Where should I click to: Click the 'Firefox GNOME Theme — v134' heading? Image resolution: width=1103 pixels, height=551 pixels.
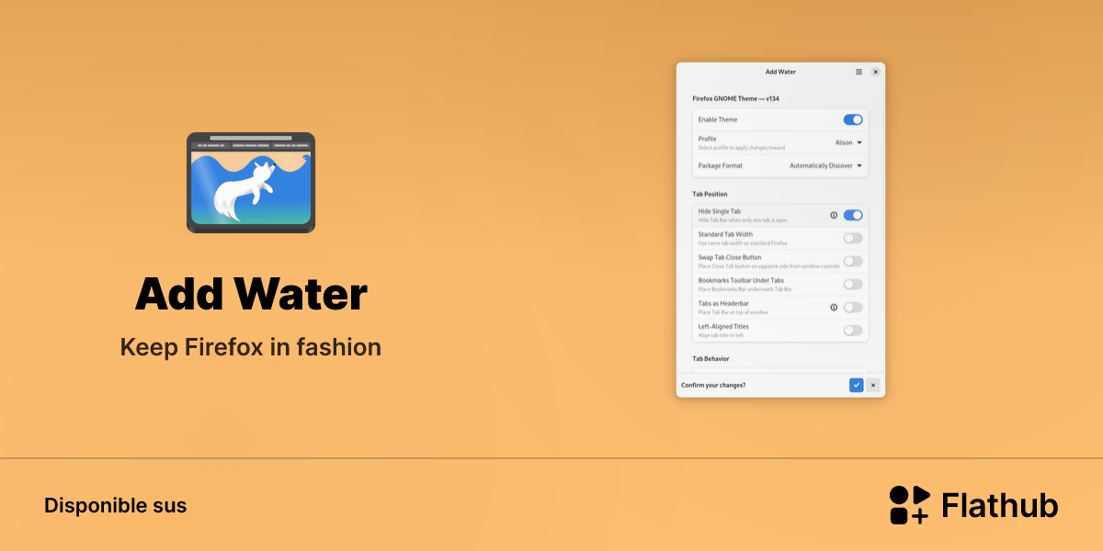pos(736,97)
